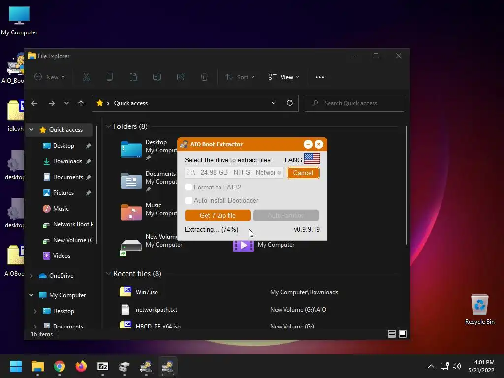
Task: Go back with the left arrow button
Action: 34,103
